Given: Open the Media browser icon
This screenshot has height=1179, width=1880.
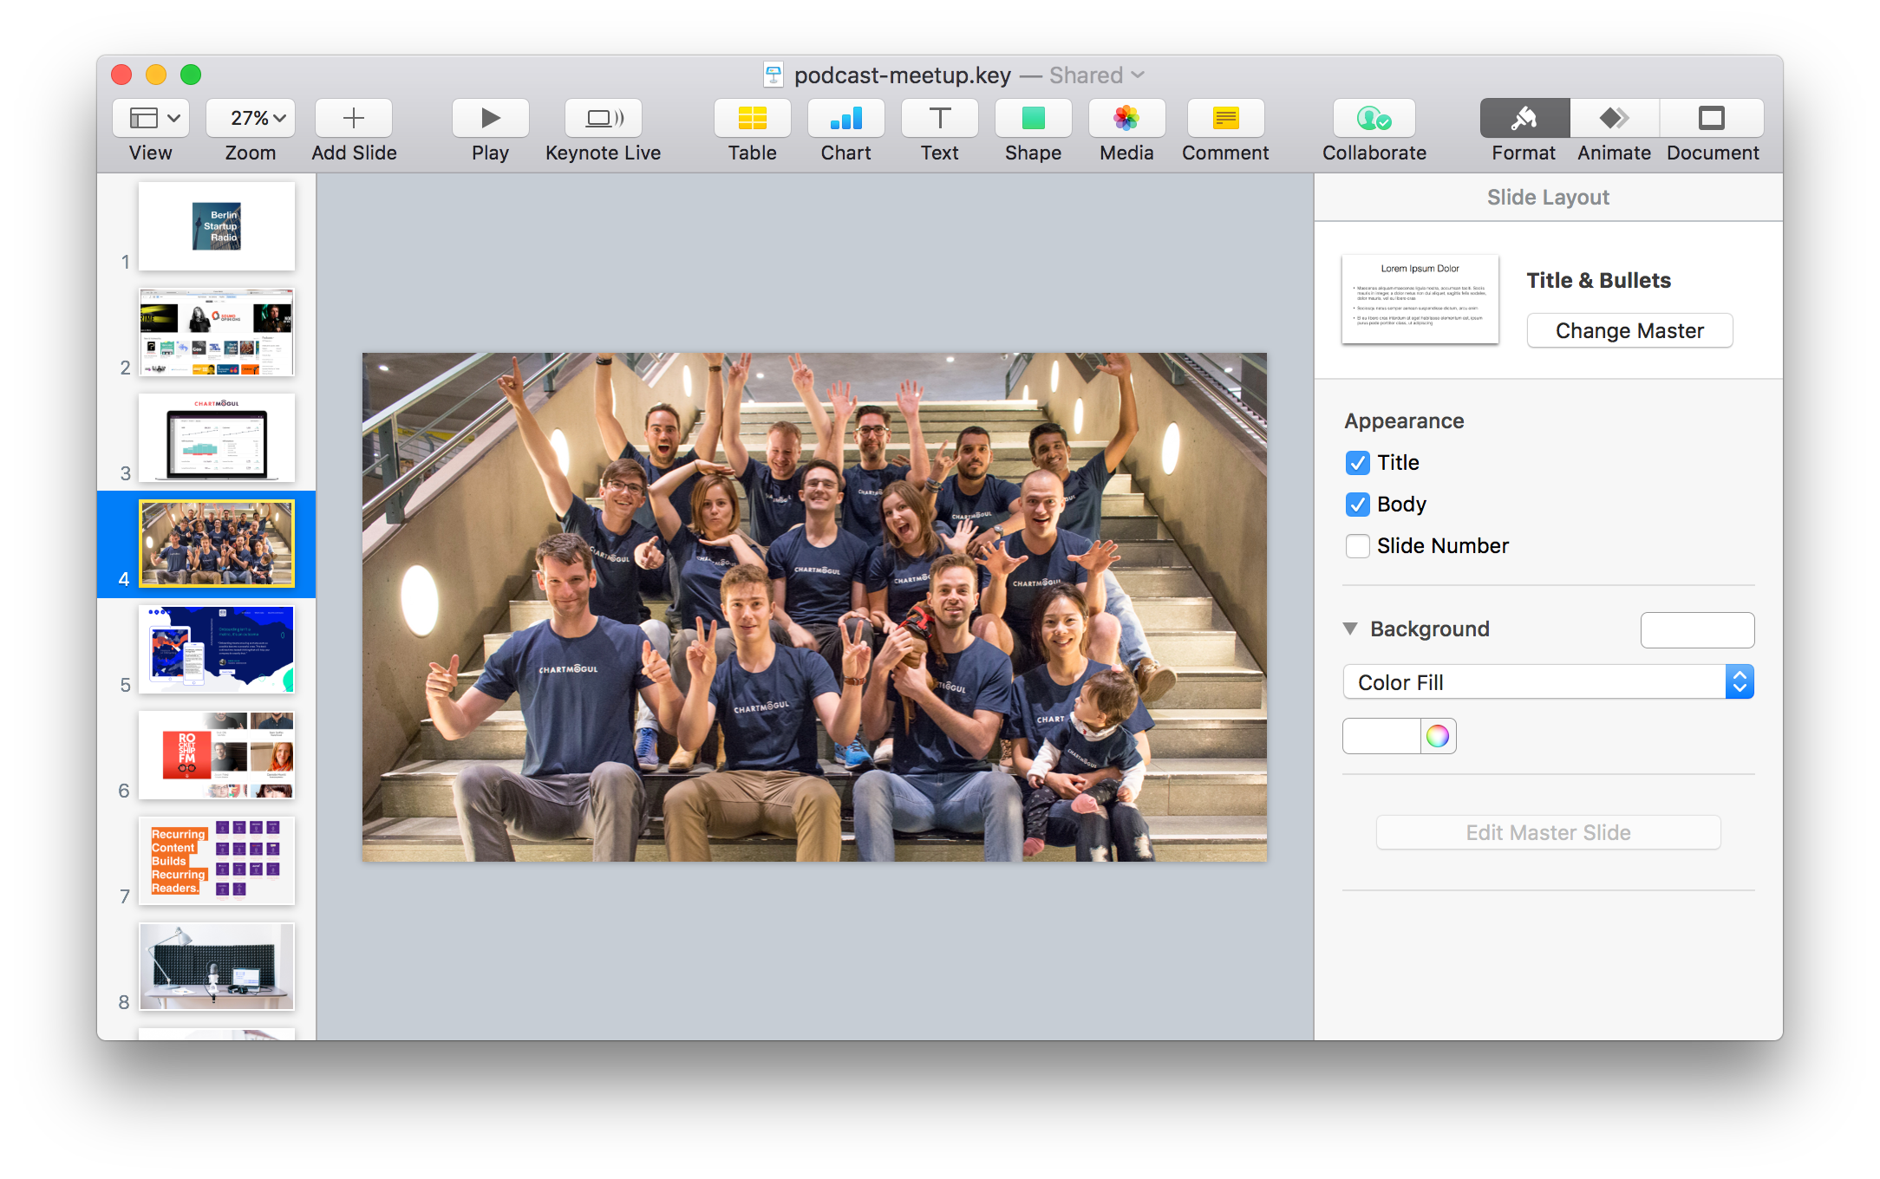Looking at the screenshot, I should point(1126,119).
